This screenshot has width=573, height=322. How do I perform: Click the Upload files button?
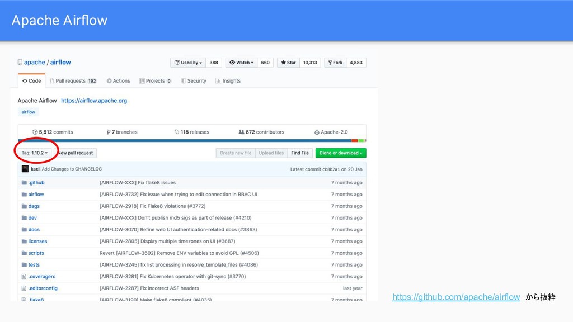pyautogui.click(x=271, y=153)
